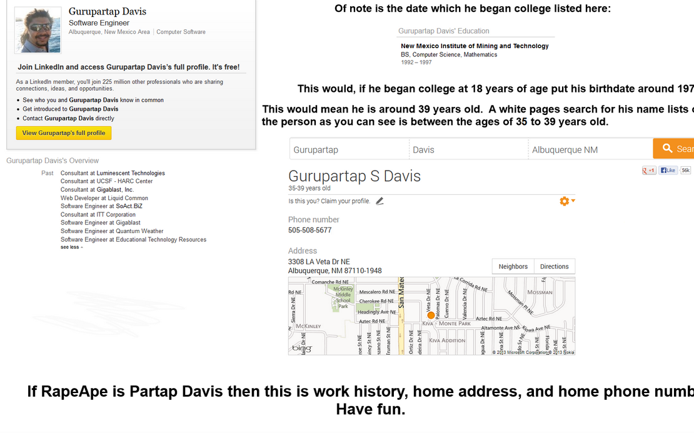This screenshot has height=433, width=694.
Task: Click 'Albuquerque, New Mexico Area' location text
Action: (109, 32)
